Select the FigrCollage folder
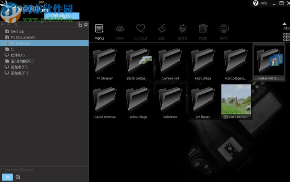Screen dimensions: 290x182 click(x=203, y=64)
